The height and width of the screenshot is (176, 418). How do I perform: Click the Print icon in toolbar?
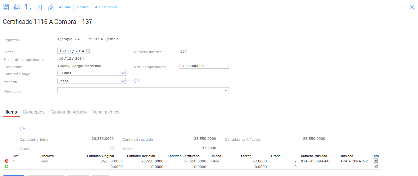[x=17, y=7]
